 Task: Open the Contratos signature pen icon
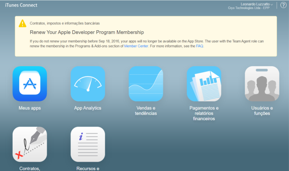tap(30, 144)
